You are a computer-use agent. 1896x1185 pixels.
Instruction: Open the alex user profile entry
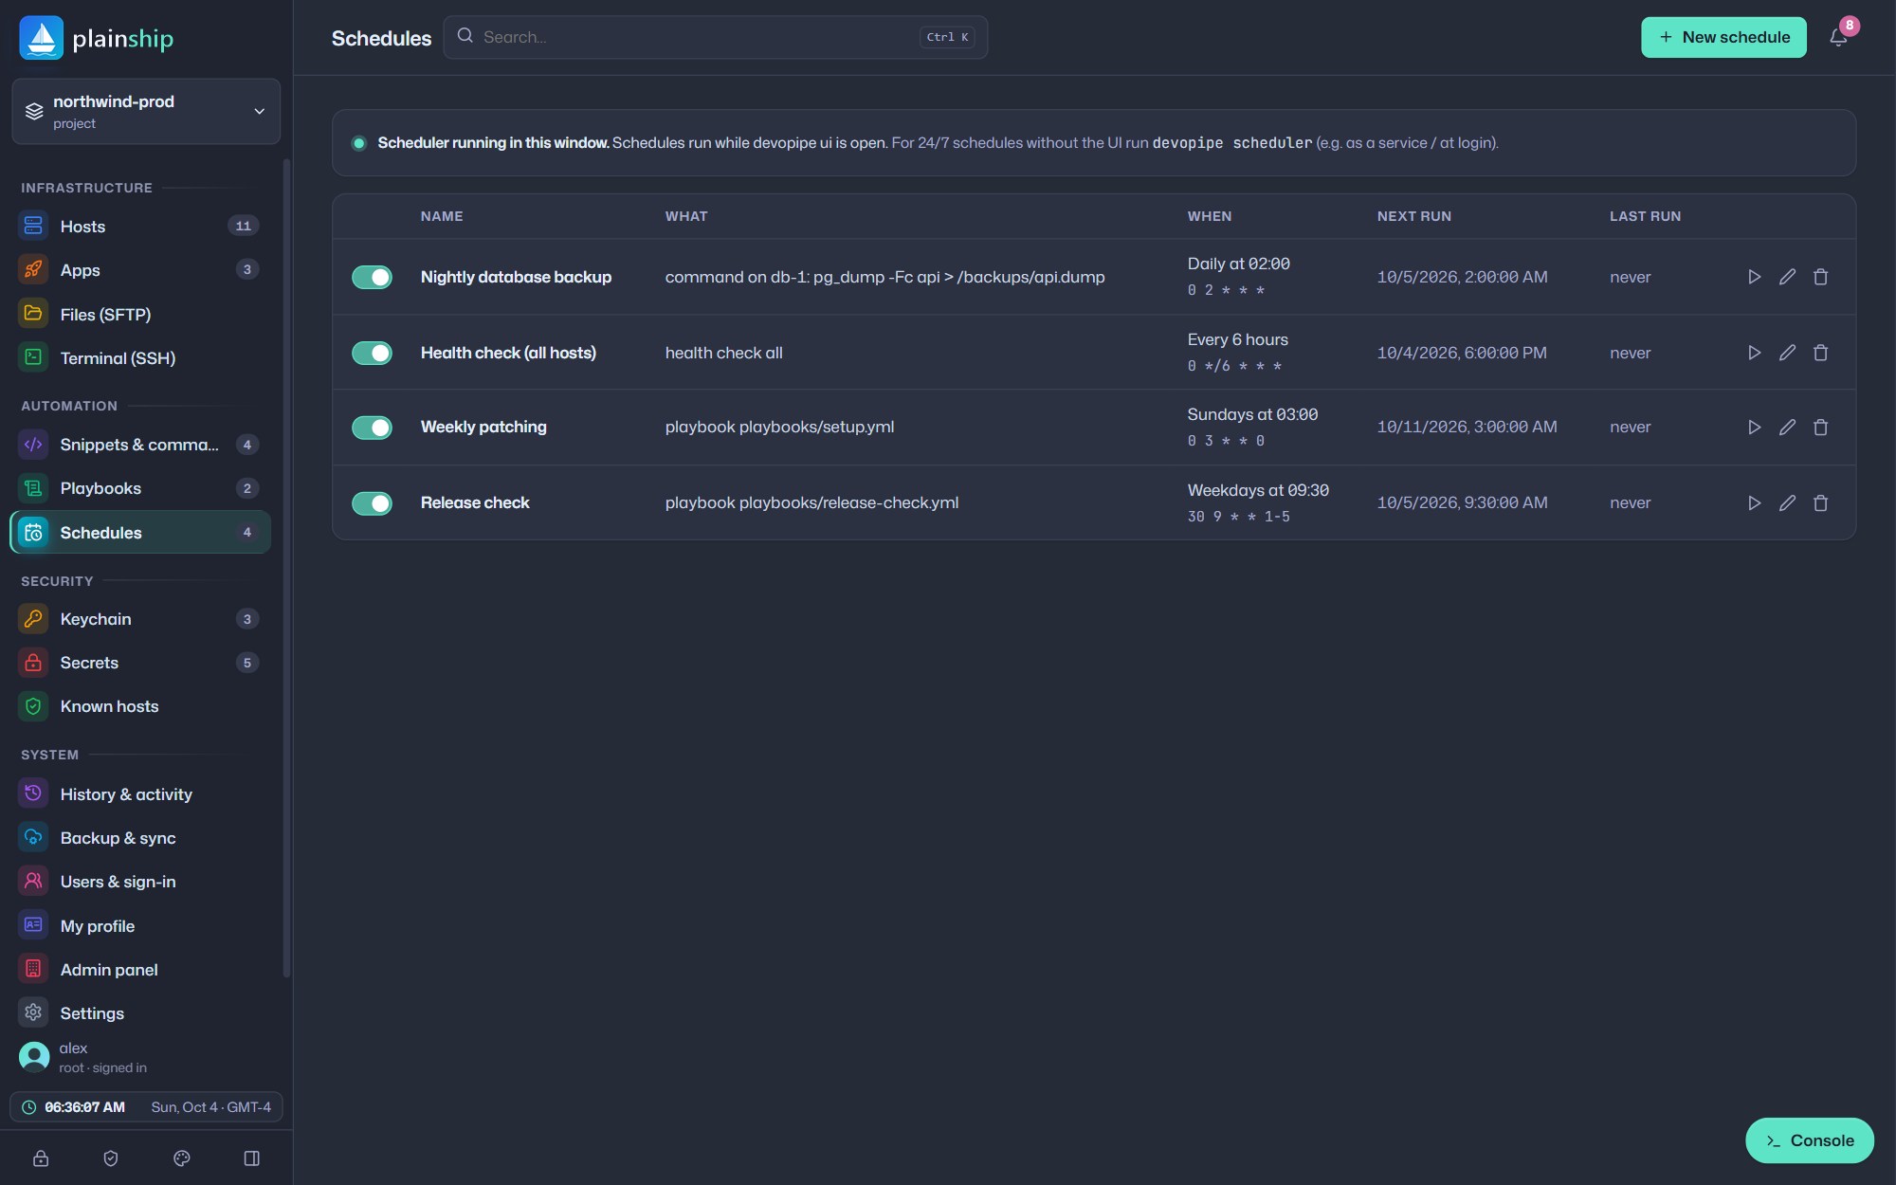pos(146,1057)
